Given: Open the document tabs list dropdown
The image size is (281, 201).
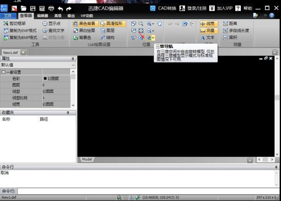Looking at the screenshot, I should click(275, 53).
